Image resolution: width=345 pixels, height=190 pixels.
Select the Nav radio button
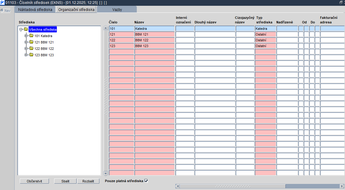pos(2,10)
